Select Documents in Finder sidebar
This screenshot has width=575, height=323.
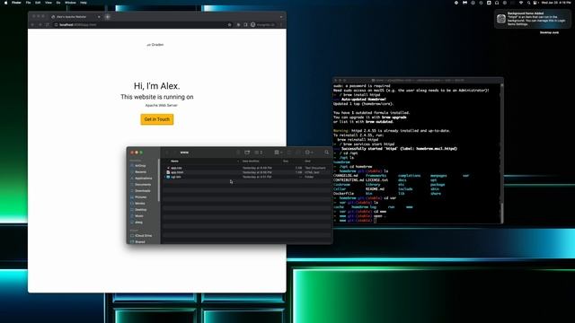143,185
